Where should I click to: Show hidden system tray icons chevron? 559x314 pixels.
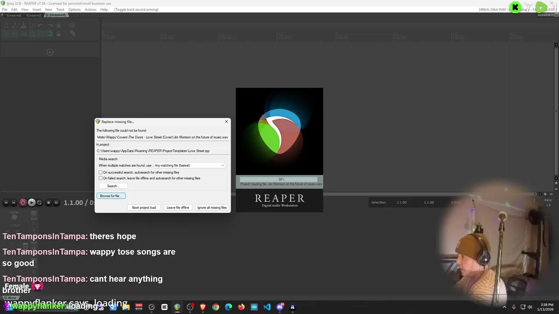point(504,307)
